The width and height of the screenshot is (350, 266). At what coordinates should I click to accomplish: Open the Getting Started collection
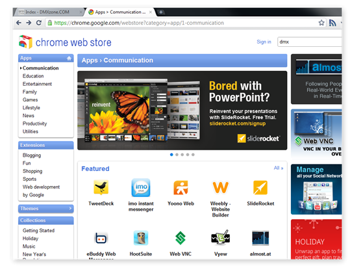click(38, 230)
